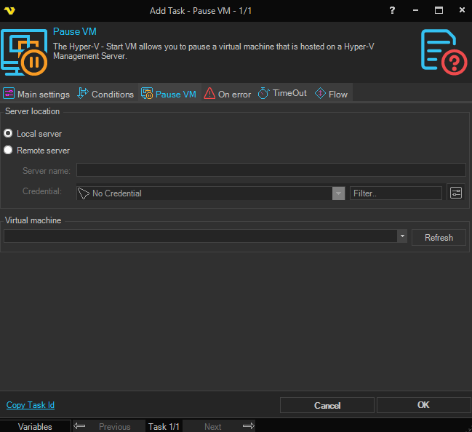Open the Virtual machine dropdown arrow
The height and width of the screenshot is (432, 472).
click(401, 236)
